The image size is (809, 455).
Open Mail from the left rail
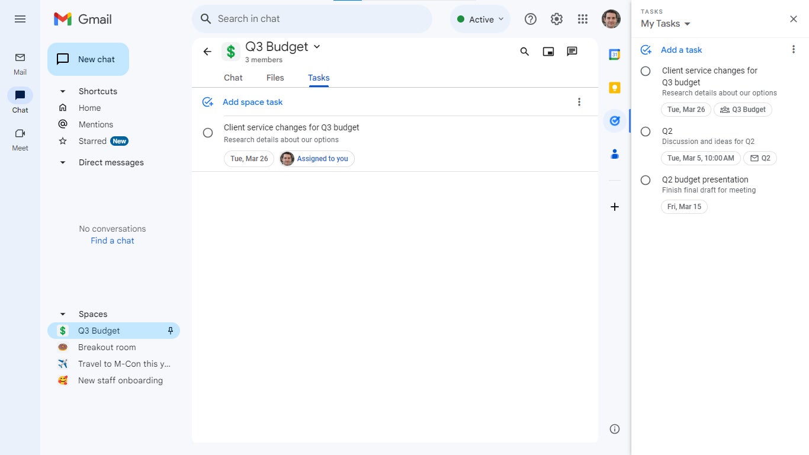click(x=20, y=63)
